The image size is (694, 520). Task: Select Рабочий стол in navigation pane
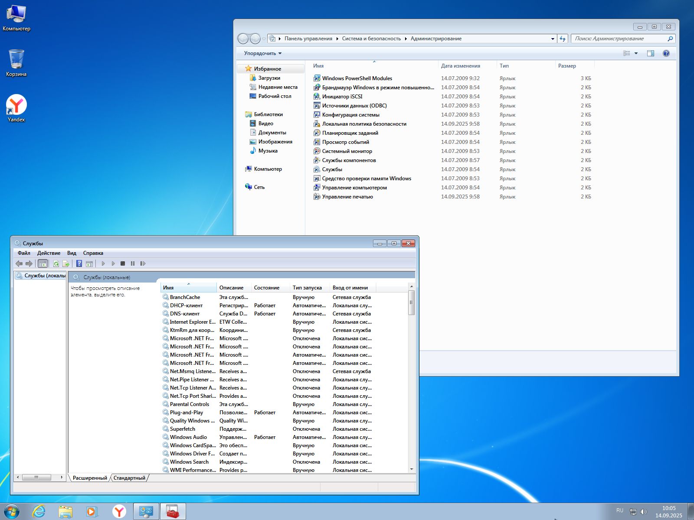[x=275, y=96]
